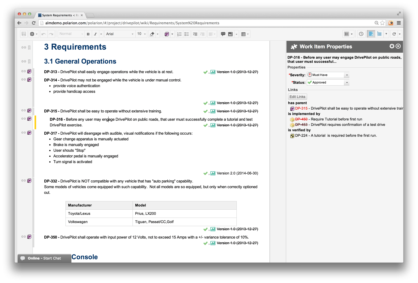Add a comment using the speech bubble icon
This screenshot has width=418, height=283.
[223, 34]
